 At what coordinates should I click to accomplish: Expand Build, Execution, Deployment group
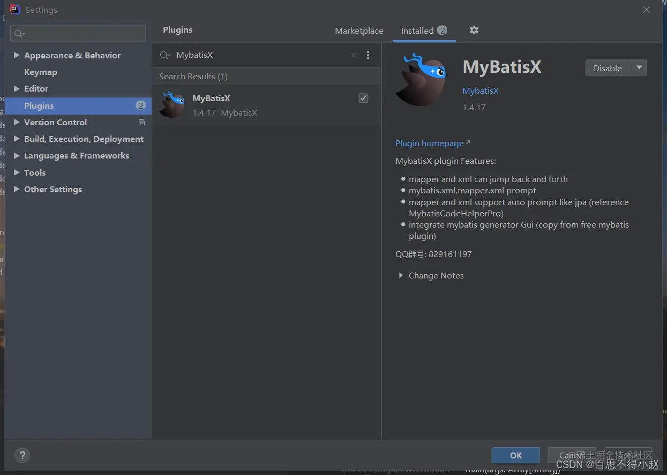(x=17, y=139)
